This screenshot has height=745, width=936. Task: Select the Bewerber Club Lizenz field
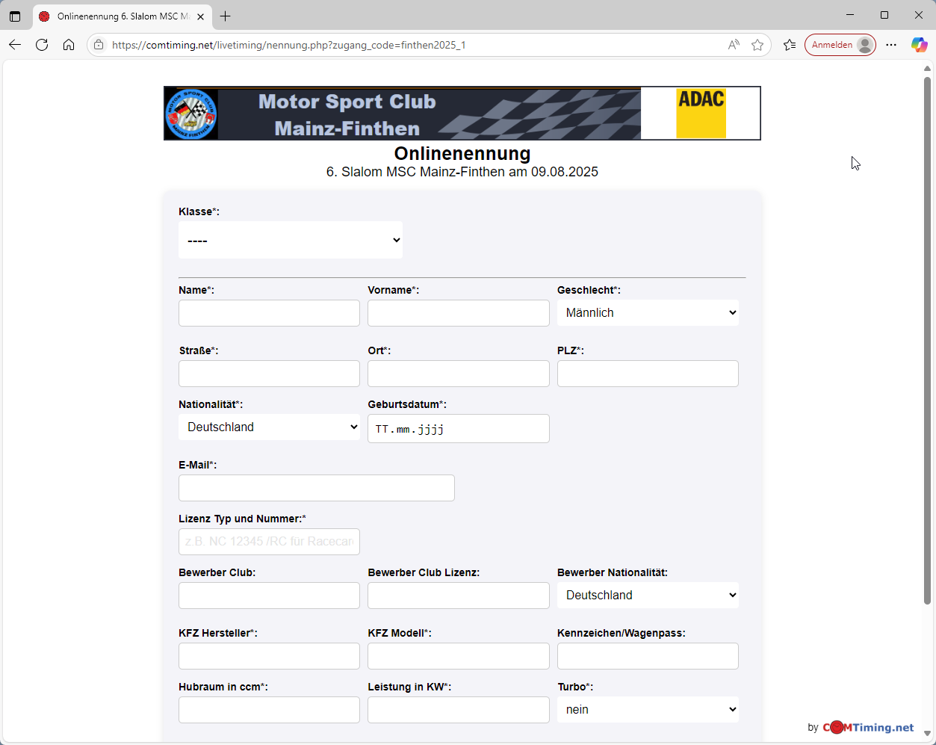point(459,596)
